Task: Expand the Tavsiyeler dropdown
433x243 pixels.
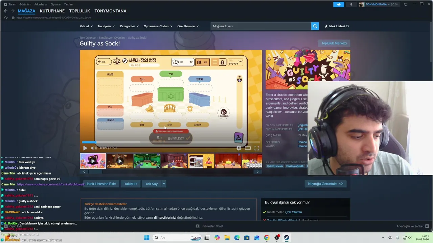Action: pos(106,26)
